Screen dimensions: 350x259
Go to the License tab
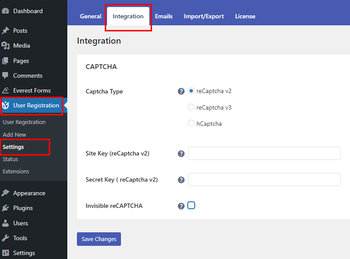tap(245, 16)
